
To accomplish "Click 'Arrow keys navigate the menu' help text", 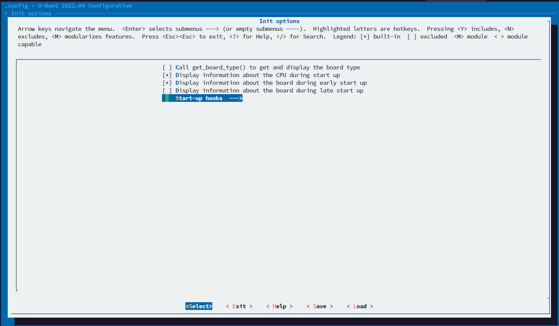I will (66, 29).
